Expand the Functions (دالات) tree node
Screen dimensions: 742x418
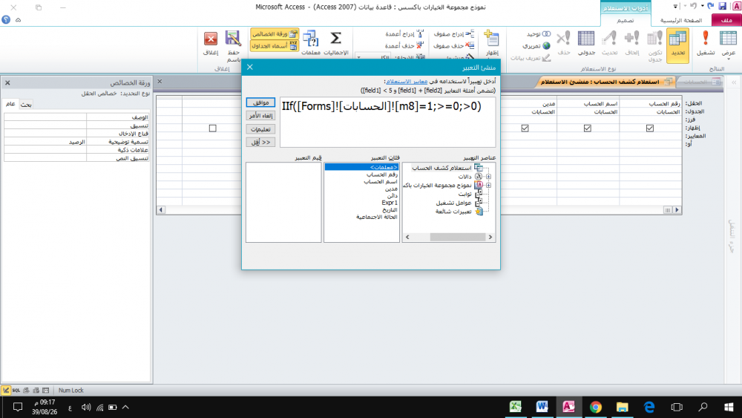[488, 177]
